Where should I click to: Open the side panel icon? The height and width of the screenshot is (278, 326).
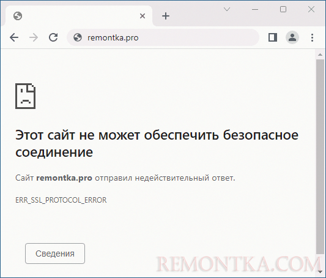[273, 37]
